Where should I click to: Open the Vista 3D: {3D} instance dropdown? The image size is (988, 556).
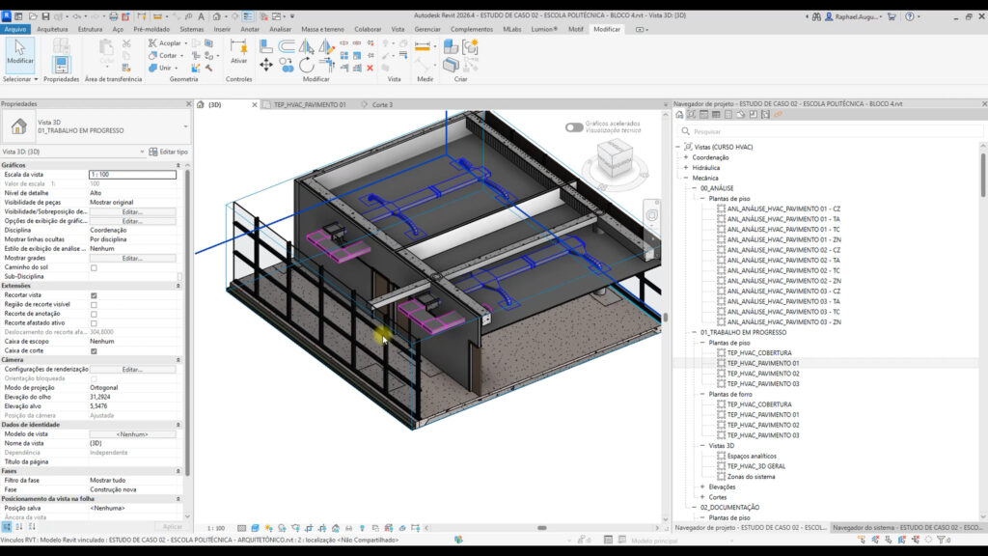click(142, 152)
